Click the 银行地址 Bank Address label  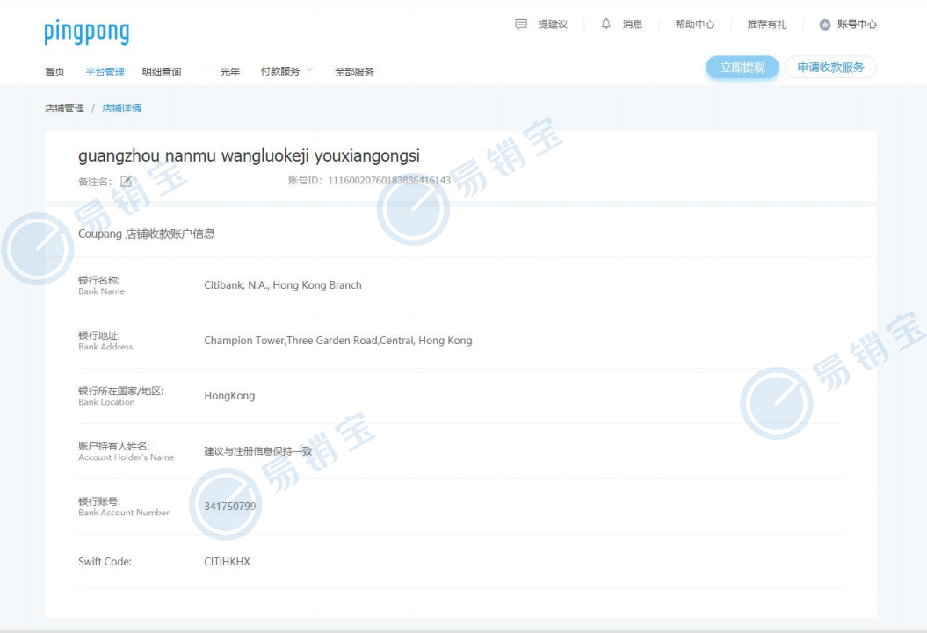point(105,341)
